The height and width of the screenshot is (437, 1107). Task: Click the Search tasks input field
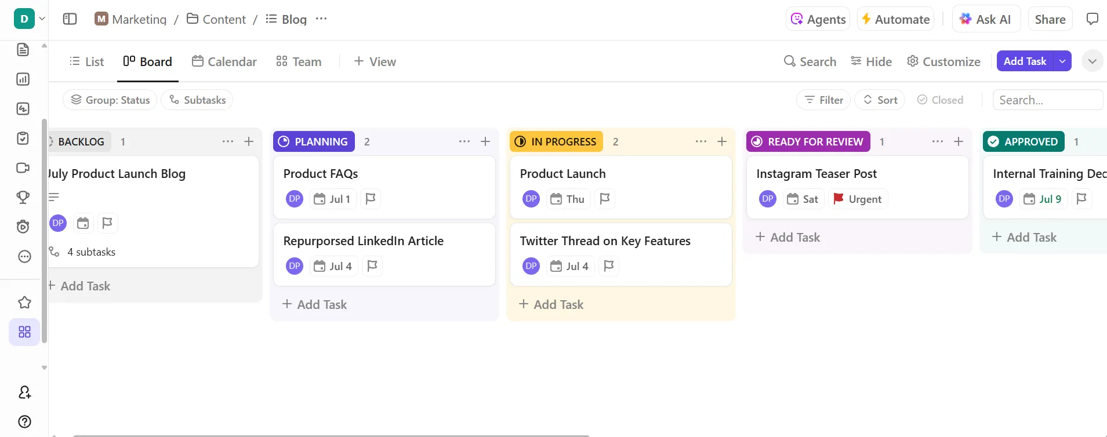(x=1048, y=100)
